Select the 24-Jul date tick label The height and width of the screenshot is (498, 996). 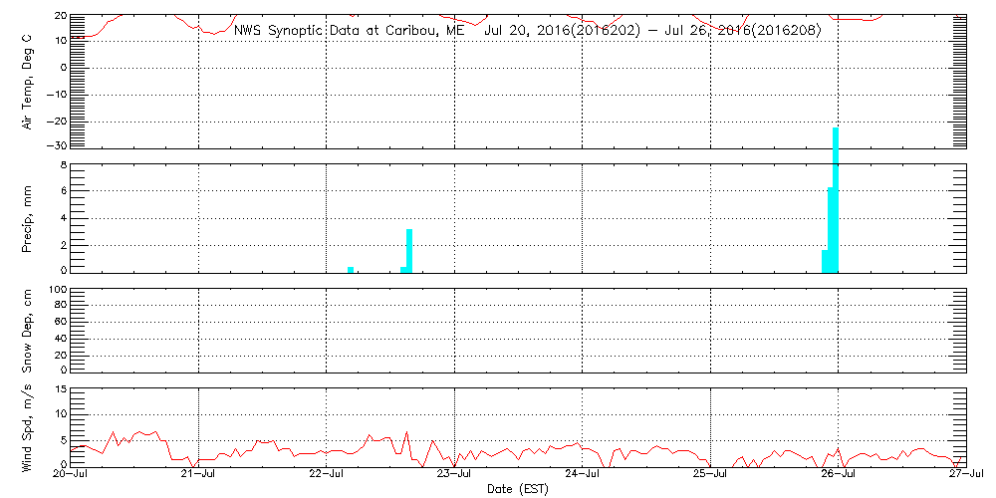click(x=582, y=475)
